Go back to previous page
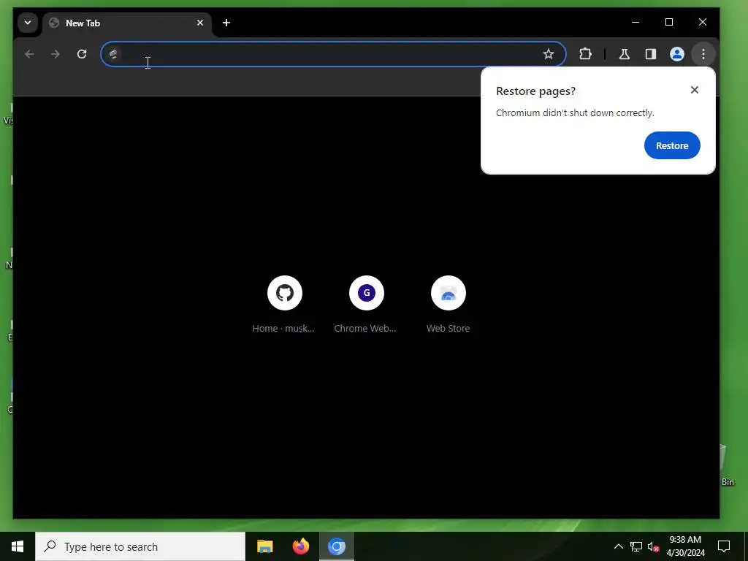The image size is (748, 561). click(29, 54)
